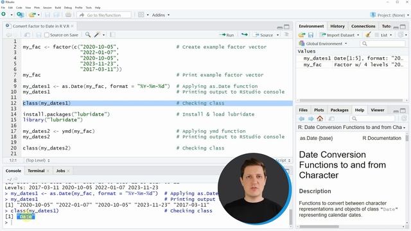Click the Help pane vertical scrollbar
This screenshot has height=231, width=411.
pos(407,138)
